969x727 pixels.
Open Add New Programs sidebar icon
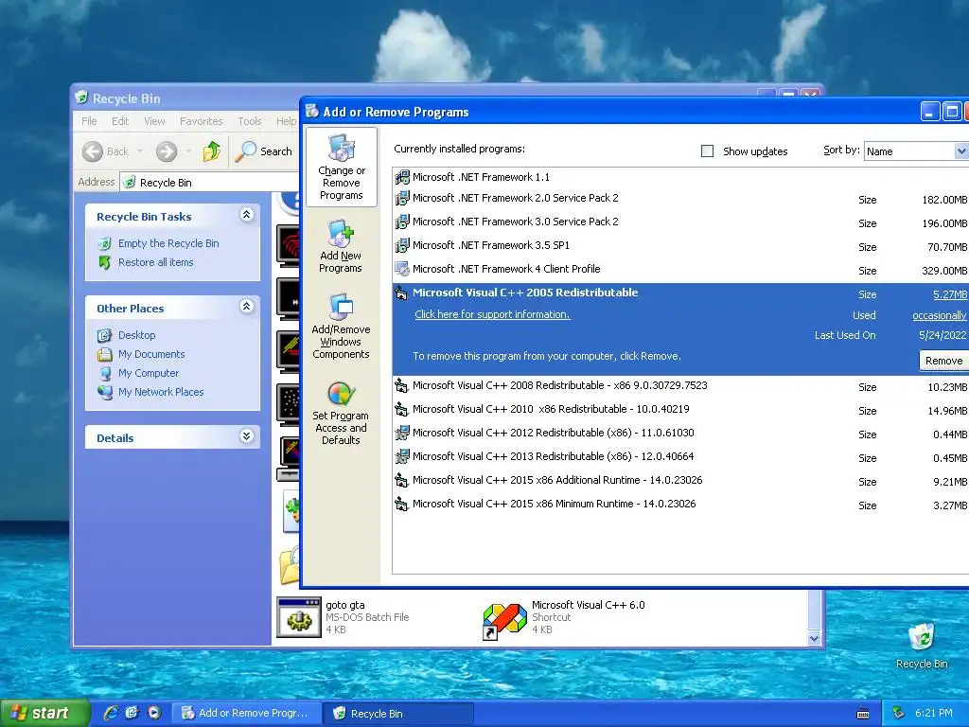pos(341,234)
